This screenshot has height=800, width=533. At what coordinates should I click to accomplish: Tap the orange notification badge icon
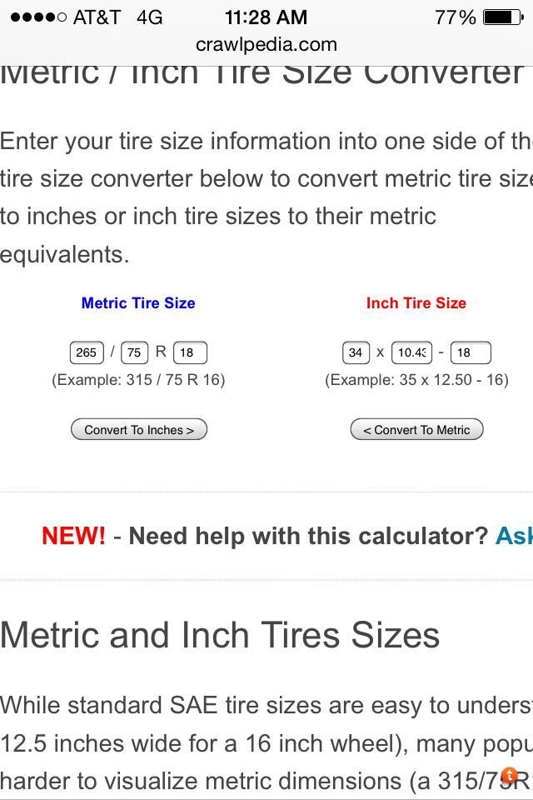tap(509, 775)
